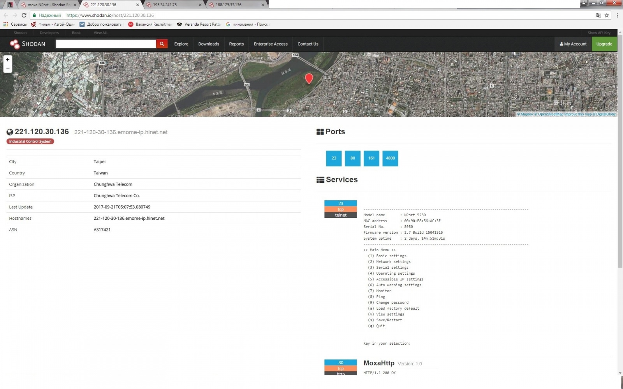The height and width of the screenshot is (389, 623).
Task: Jump to port 80 service
Action: pyautogui.click(x=353, y=158)
